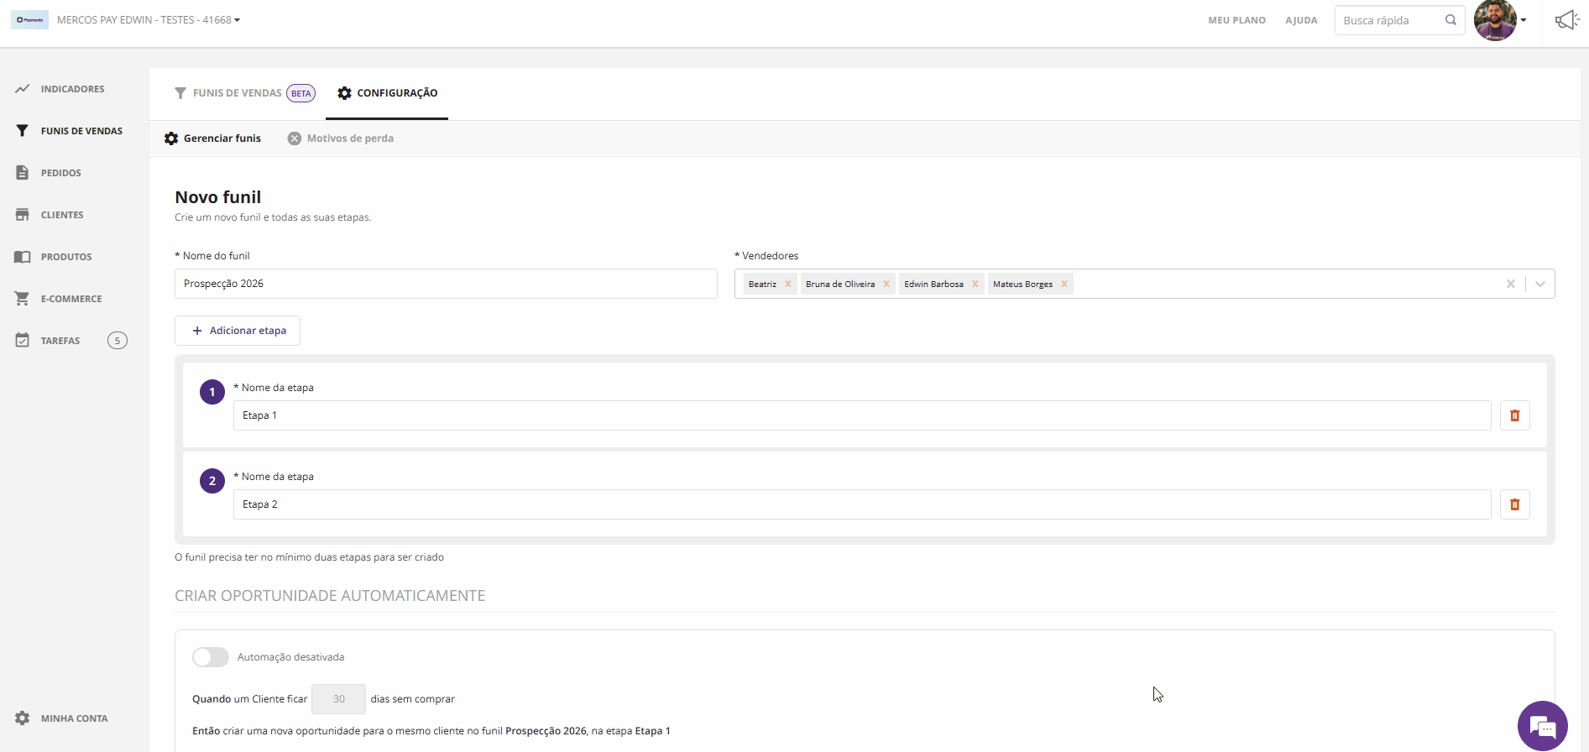Open the chat support bubble
This screenshot has height=752, width=1589.
(x=1542, y=726)
